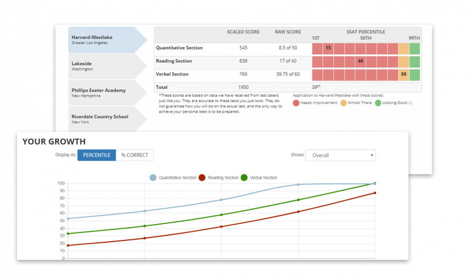This screenshot has width=468, height=280.
Task: Click orange Almost There legend circle
Action: 344,103
